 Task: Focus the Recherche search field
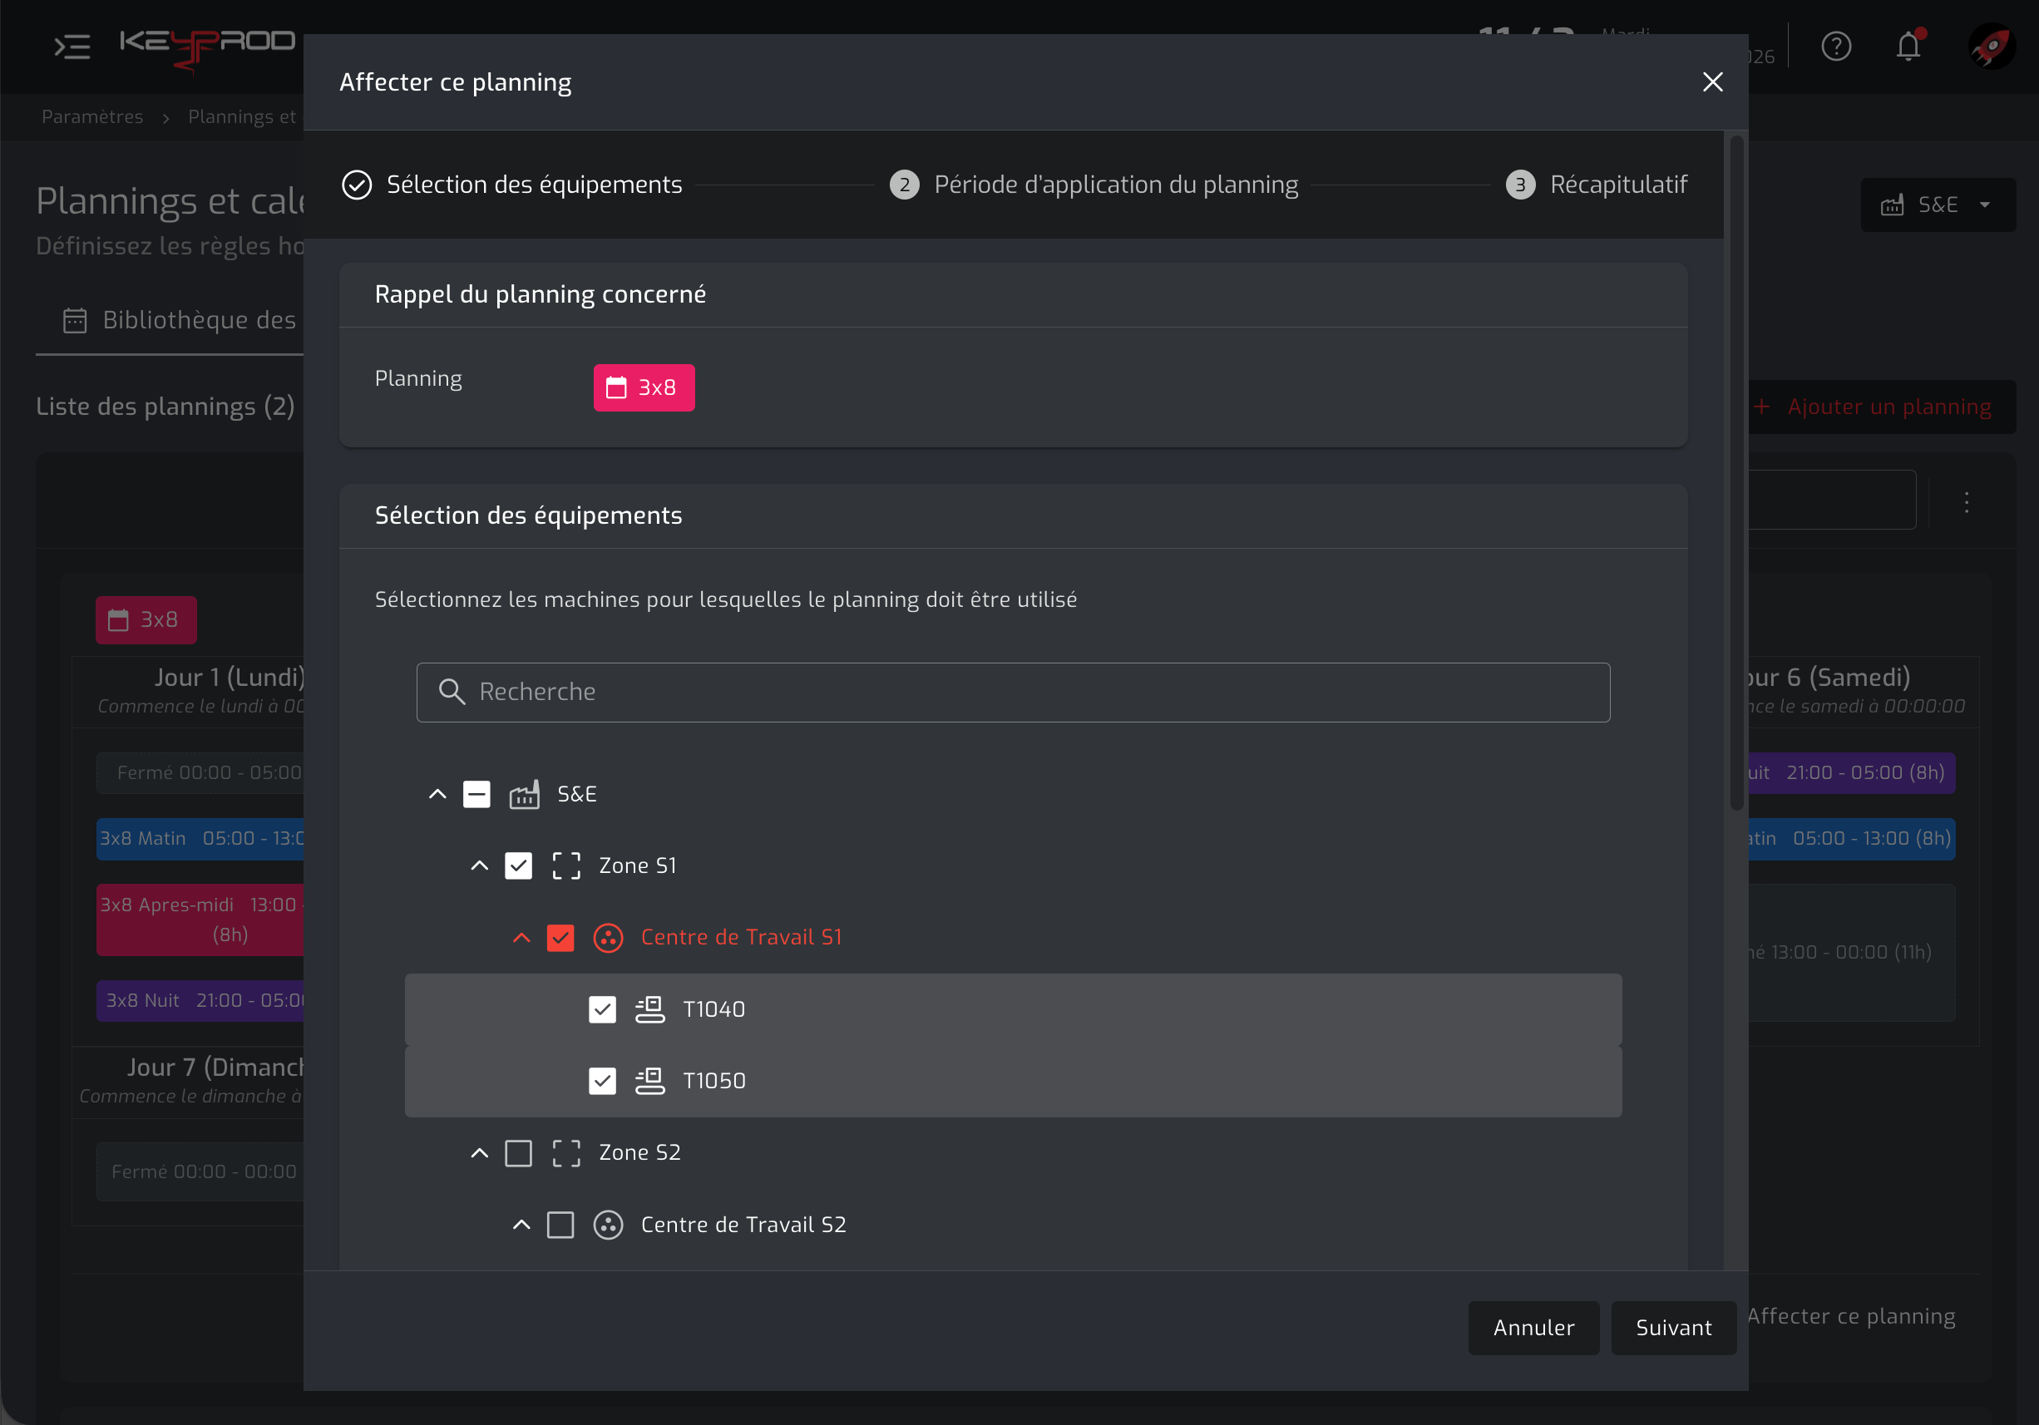tap(1014, 692)
